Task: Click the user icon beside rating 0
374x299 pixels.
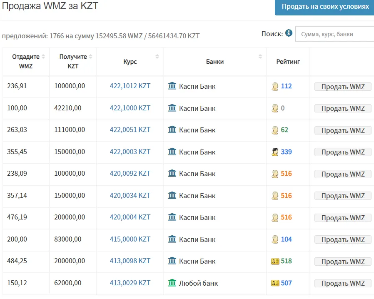Action: pos(275,108)
